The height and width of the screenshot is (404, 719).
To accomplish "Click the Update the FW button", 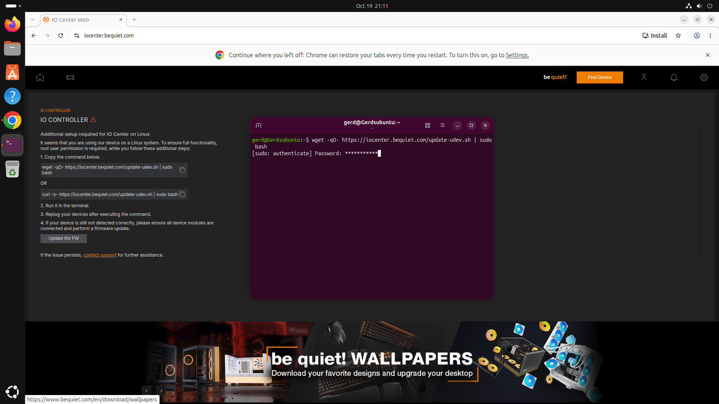I will tap(64, 238).
